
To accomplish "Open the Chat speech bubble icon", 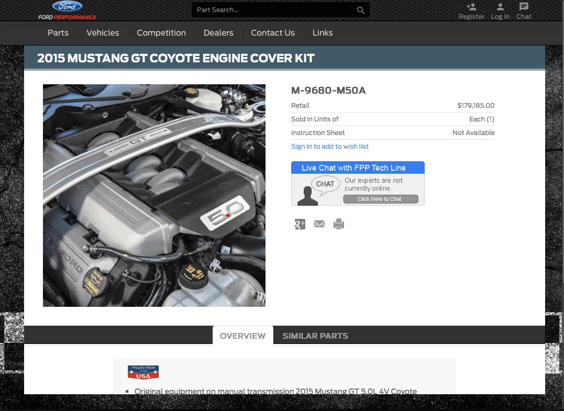I will coord(524,6).
